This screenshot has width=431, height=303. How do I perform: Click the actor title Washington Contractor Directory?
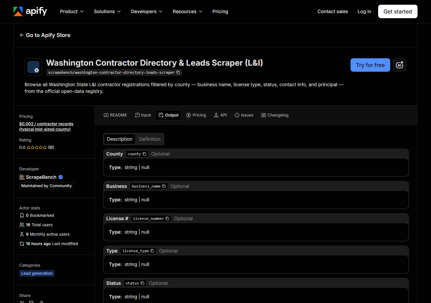pyautogui.click(x=155, y=63)
